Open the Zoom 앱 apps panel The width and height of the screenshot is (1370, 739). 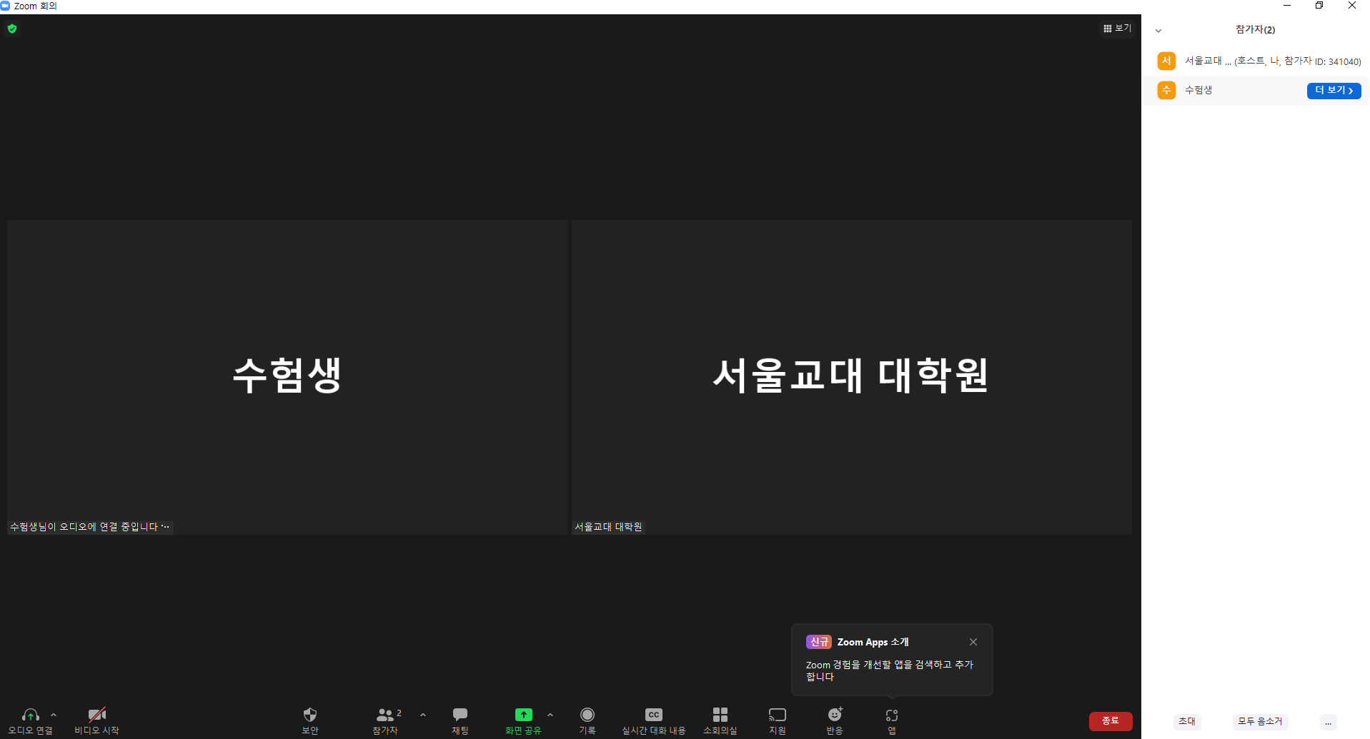click(x=891, y=720)
